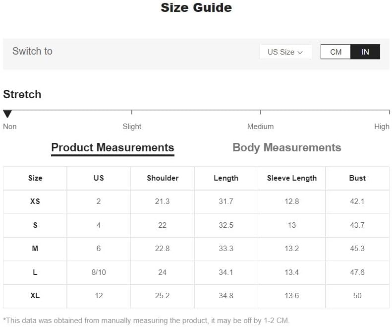Switch units to CM

tap(336, 52)
